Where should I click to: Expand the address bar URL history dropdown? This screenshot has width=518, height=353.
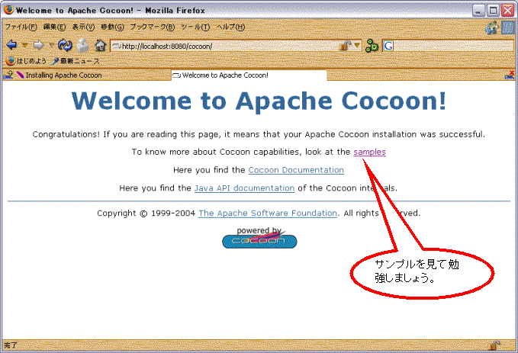[357, 46]
